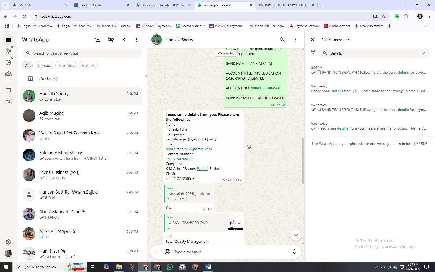
Task: Open the Aqib Mughal chat
Action: tap(81, 116)
